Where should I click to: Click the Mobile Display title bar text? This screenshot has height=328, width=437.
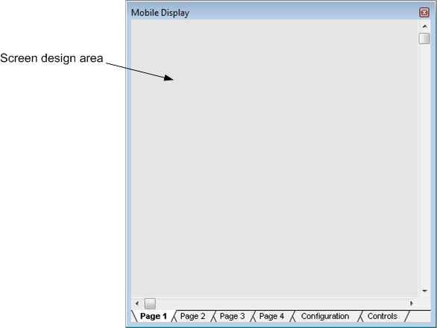coord(160,13)
